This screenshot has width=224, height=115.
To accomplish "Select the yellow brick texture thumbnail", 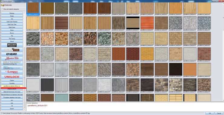I will coord(147,54).
